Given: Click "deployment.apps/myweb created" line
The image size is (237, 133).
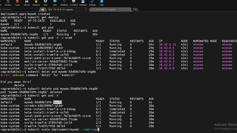Looking at the screenshot, I should (25, 14).
